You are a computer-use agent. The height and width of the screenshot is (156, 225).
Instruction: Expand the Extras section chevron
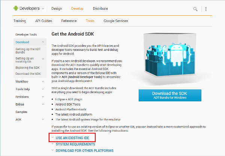[x=43, y=104]
